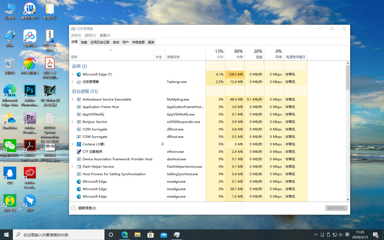Click the 结束任务 button
Image resolution: width=384 pixels, height=240 pixels.
tap(337, 208)
